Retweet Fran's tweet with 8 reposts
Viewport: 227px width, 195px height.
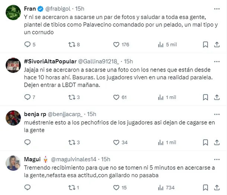tap(72, 45)
